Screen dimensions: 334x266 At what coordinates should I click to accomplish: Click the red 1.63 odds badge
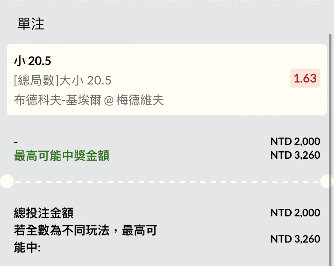pos(305,79)
